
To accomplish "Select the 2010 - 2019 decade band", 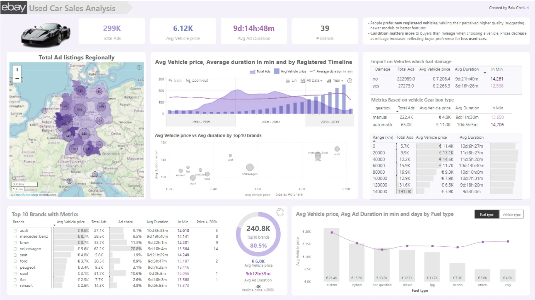I will click(x=330, y=122).
